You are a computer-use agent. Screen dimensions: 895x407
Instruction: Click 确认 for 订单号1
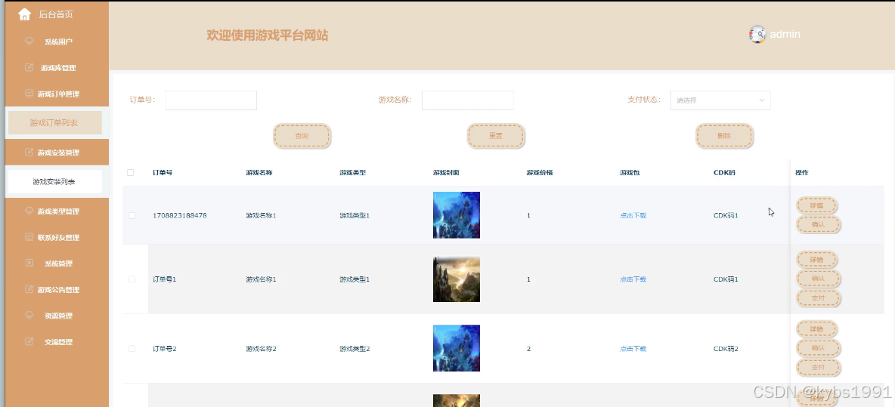818,278
